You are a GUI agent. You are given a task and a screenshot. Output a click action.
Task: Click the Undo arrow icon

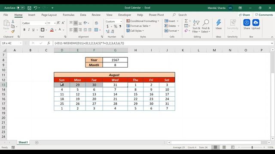[x=35, y=8]
